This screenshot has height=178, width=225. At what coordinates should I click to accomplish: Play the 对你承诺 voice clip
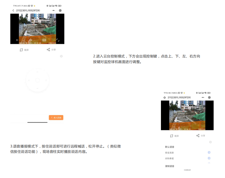209,158
